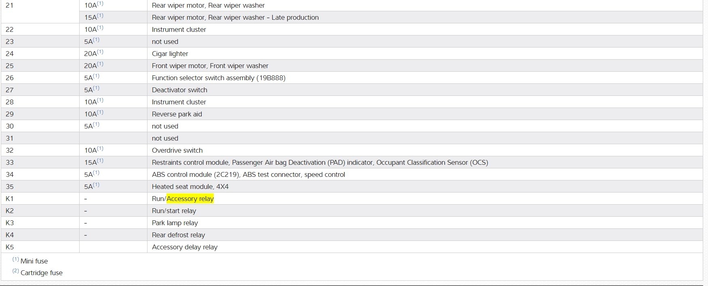This screenshot has height=286, width=708.
Task: Select the 'Cigar lighter' description cell
Action: coord(170,54)
